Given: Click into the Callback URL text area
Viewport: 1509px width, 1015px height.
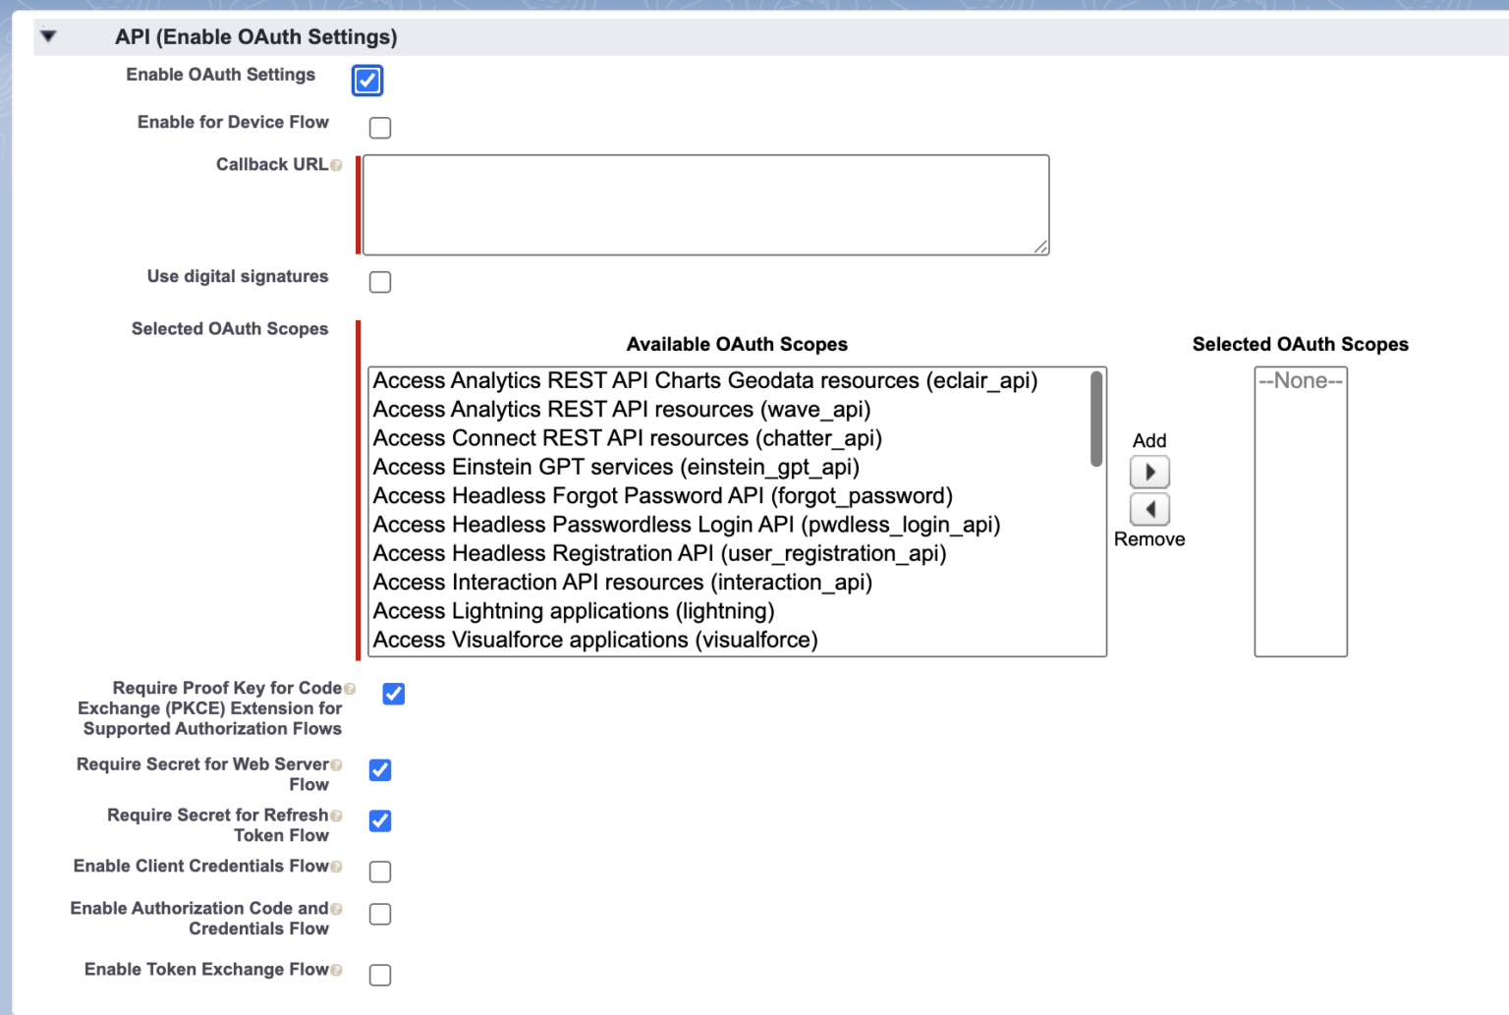Looking at the screenshot, I should (705, 204).
